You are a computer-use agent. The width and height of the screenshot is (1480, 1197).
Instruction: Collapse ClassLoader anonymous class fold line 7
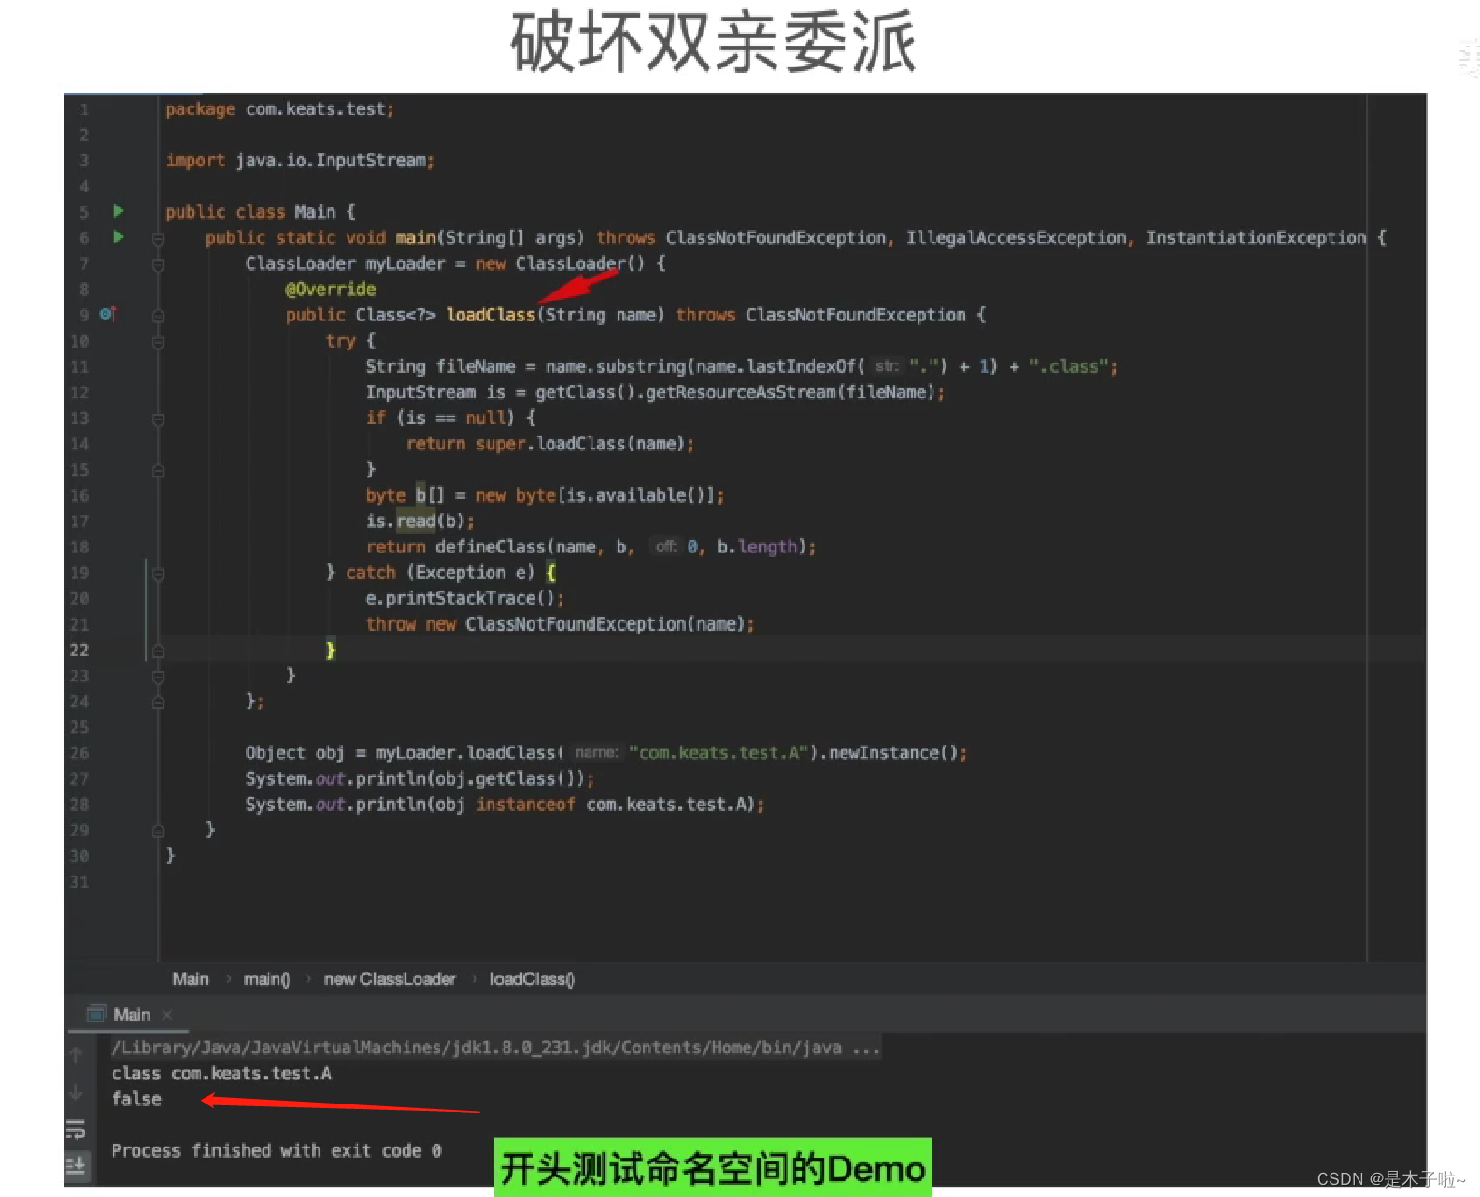pos(158,264)
